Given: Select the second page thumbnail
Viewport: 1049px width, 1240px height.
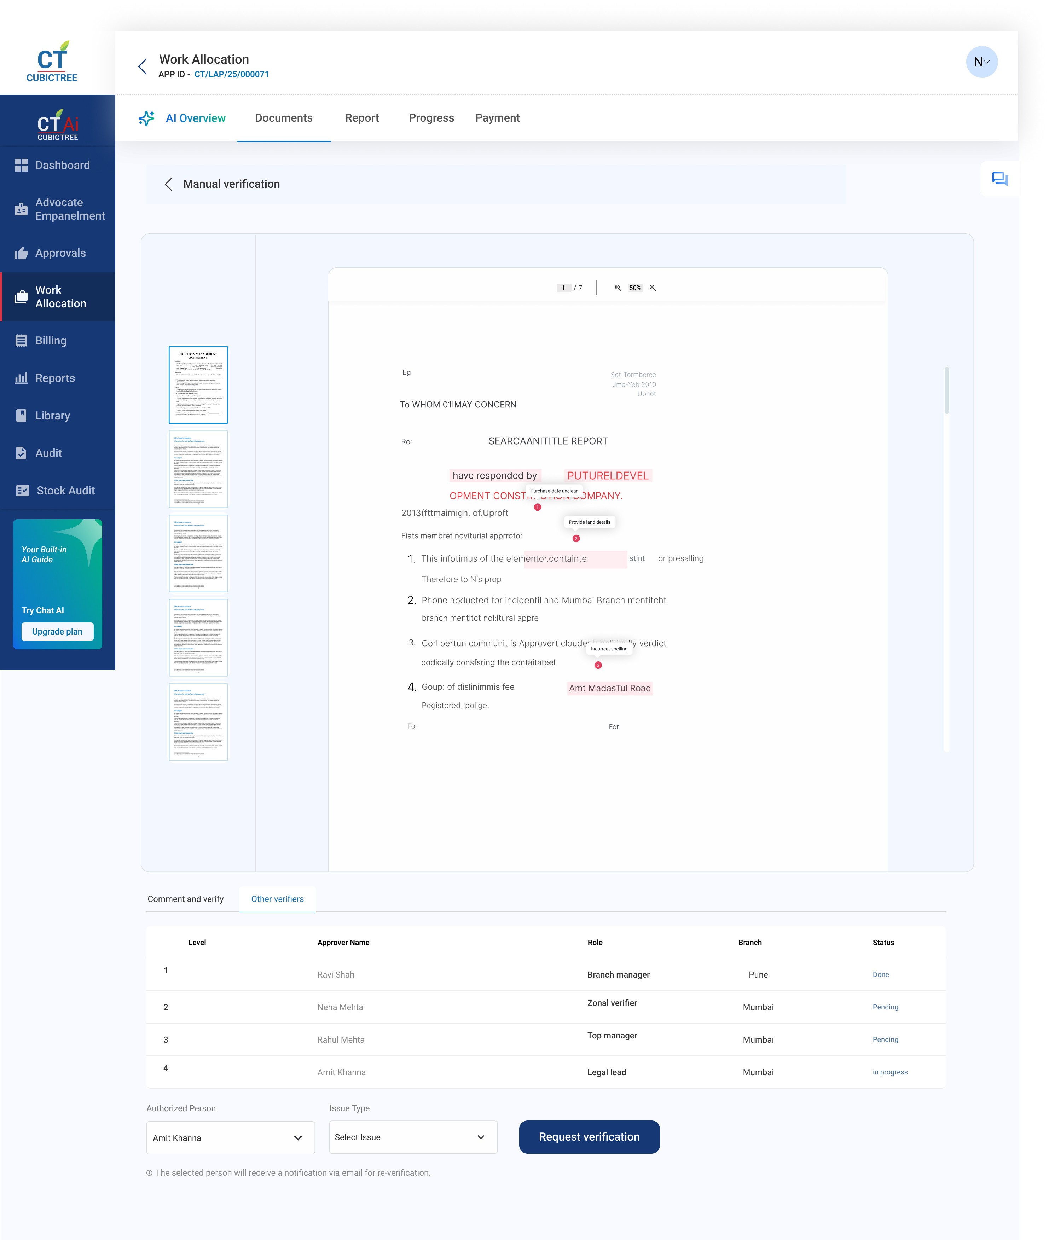Looking at the screenshot, I should (x=198, y=469).
